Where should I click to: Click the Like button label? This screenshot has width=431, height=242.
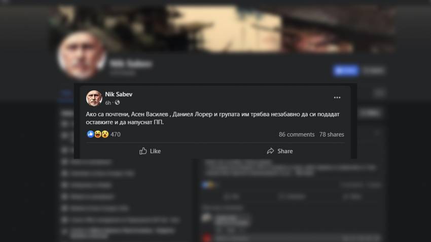point(155,151)
